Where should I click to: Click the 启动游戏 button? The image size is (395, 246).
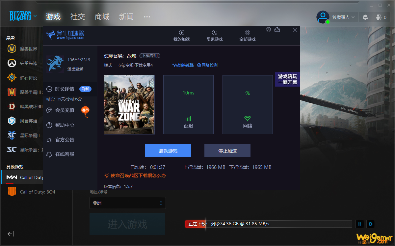click(x=168, y=151)
